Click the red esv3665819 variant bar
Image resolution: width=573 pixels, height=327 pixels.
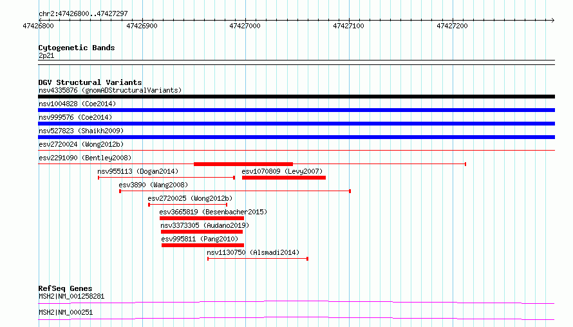click(x=202, y=218)
